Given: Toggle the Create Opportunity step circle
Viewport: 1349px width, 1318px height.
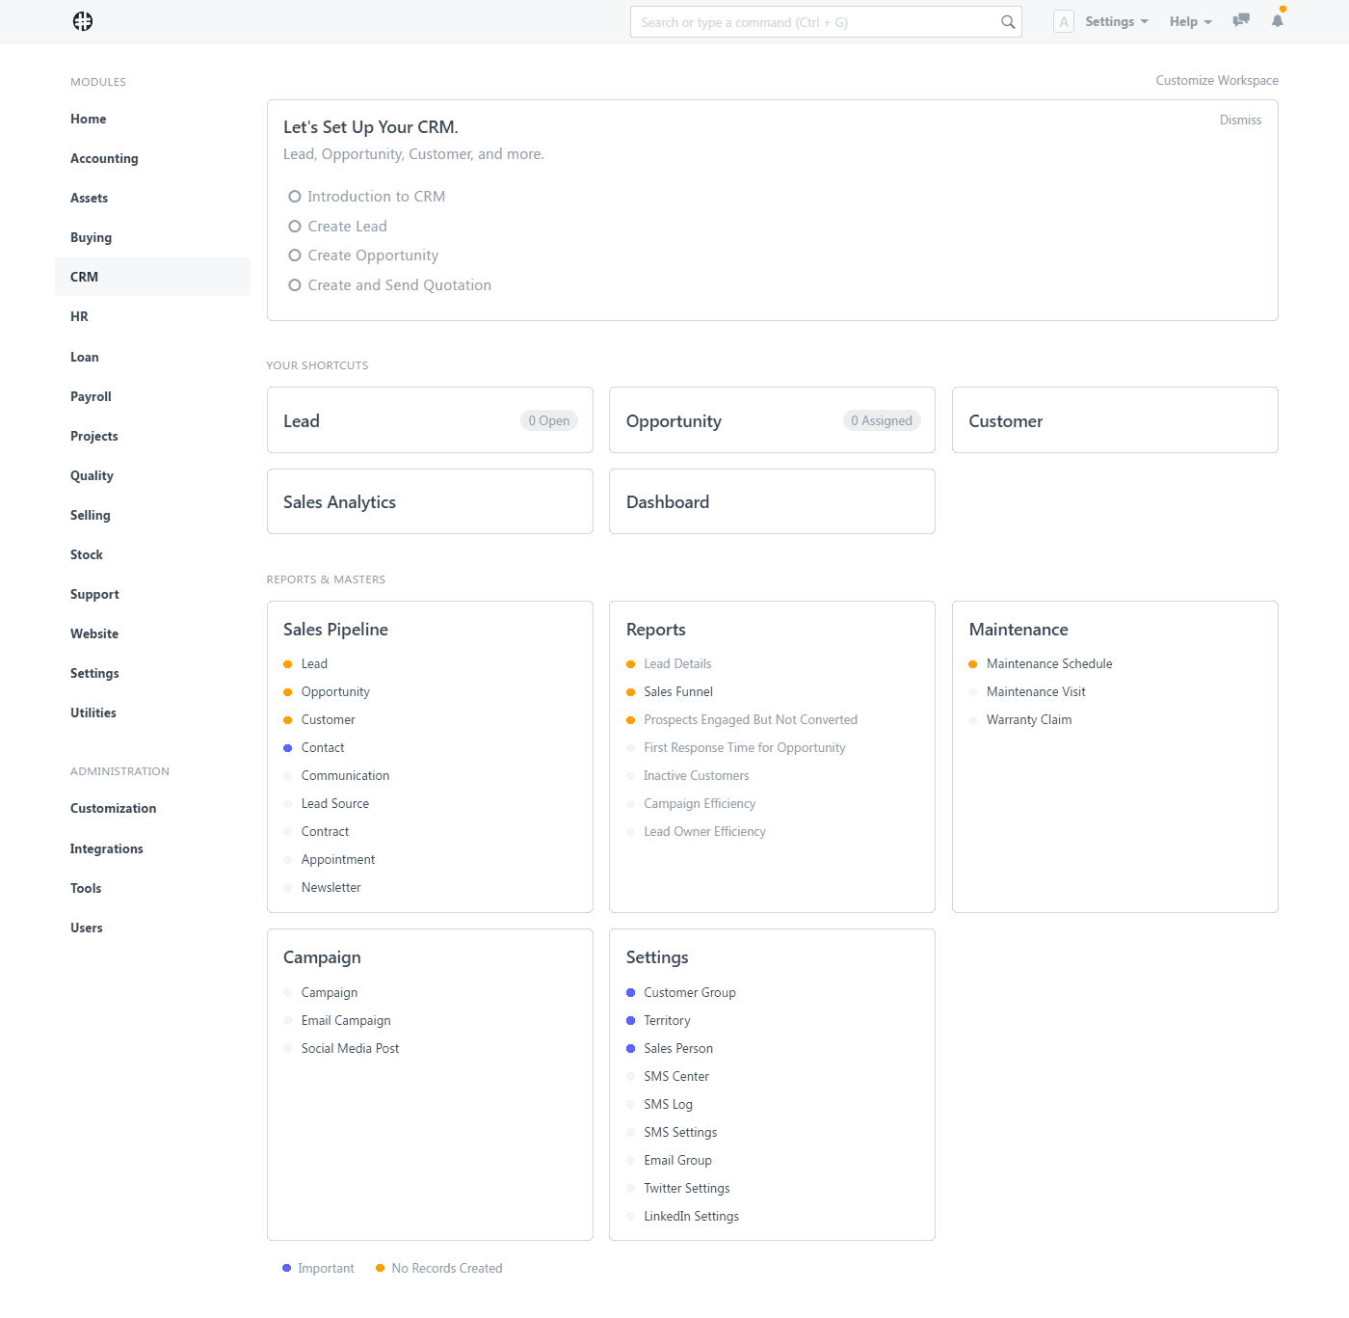Looking at the screenshot, I should tap(295, 256).
